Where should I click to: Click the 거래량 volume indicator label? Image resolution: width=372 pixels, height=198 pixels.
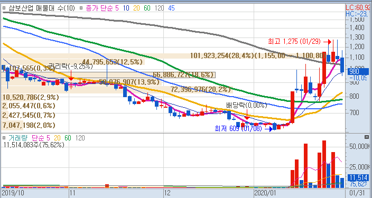click(18, 138)
